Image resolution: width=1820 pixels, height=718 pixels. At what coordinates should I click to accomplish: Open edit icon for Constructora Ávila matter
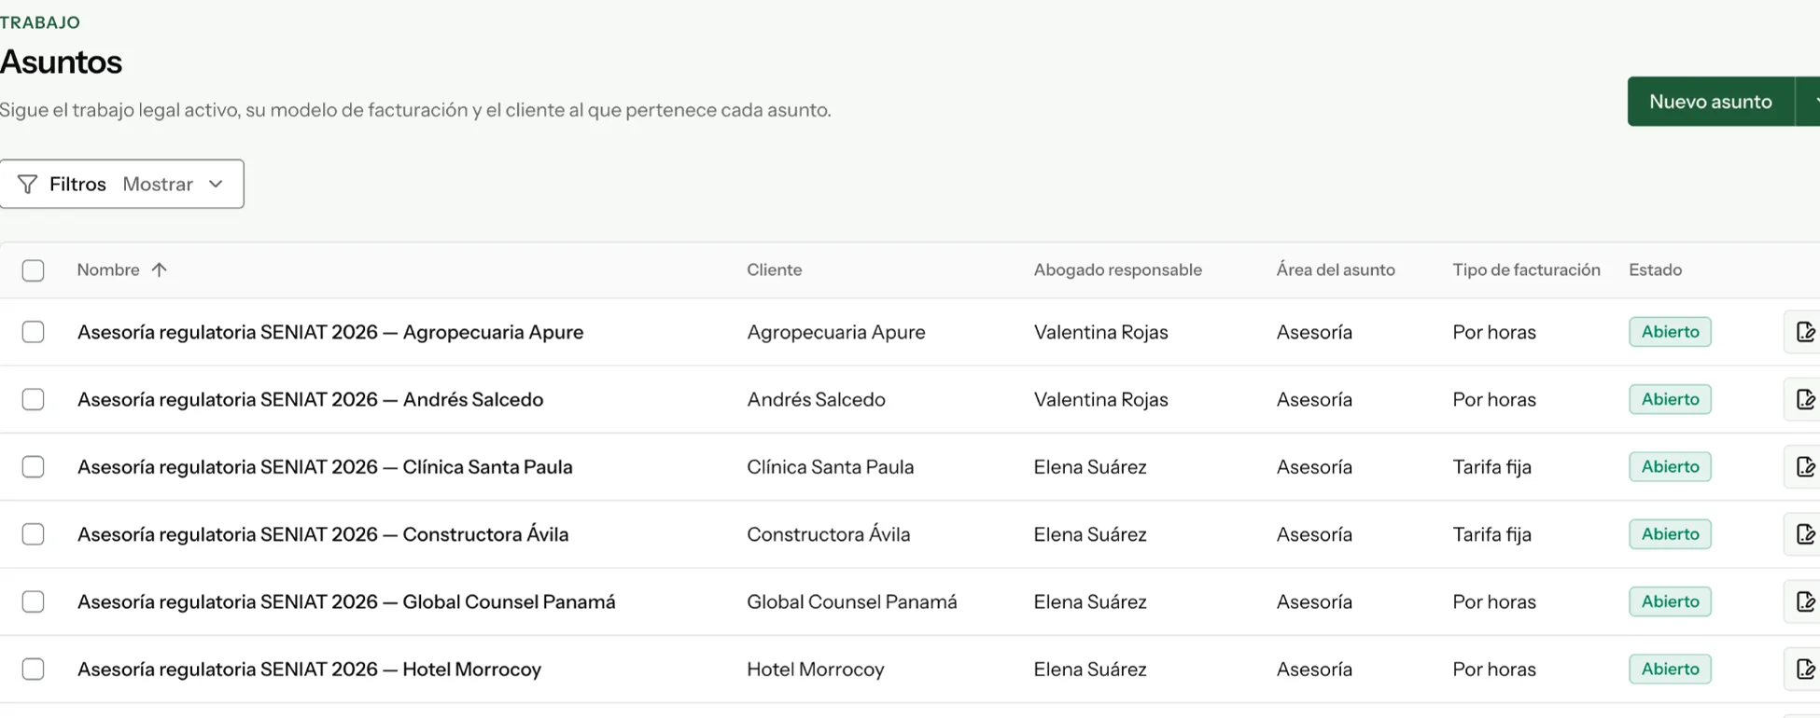coord(1804,534)
